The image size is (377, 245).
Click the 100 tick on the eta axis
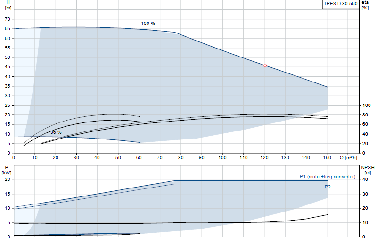tap(367, 106)
